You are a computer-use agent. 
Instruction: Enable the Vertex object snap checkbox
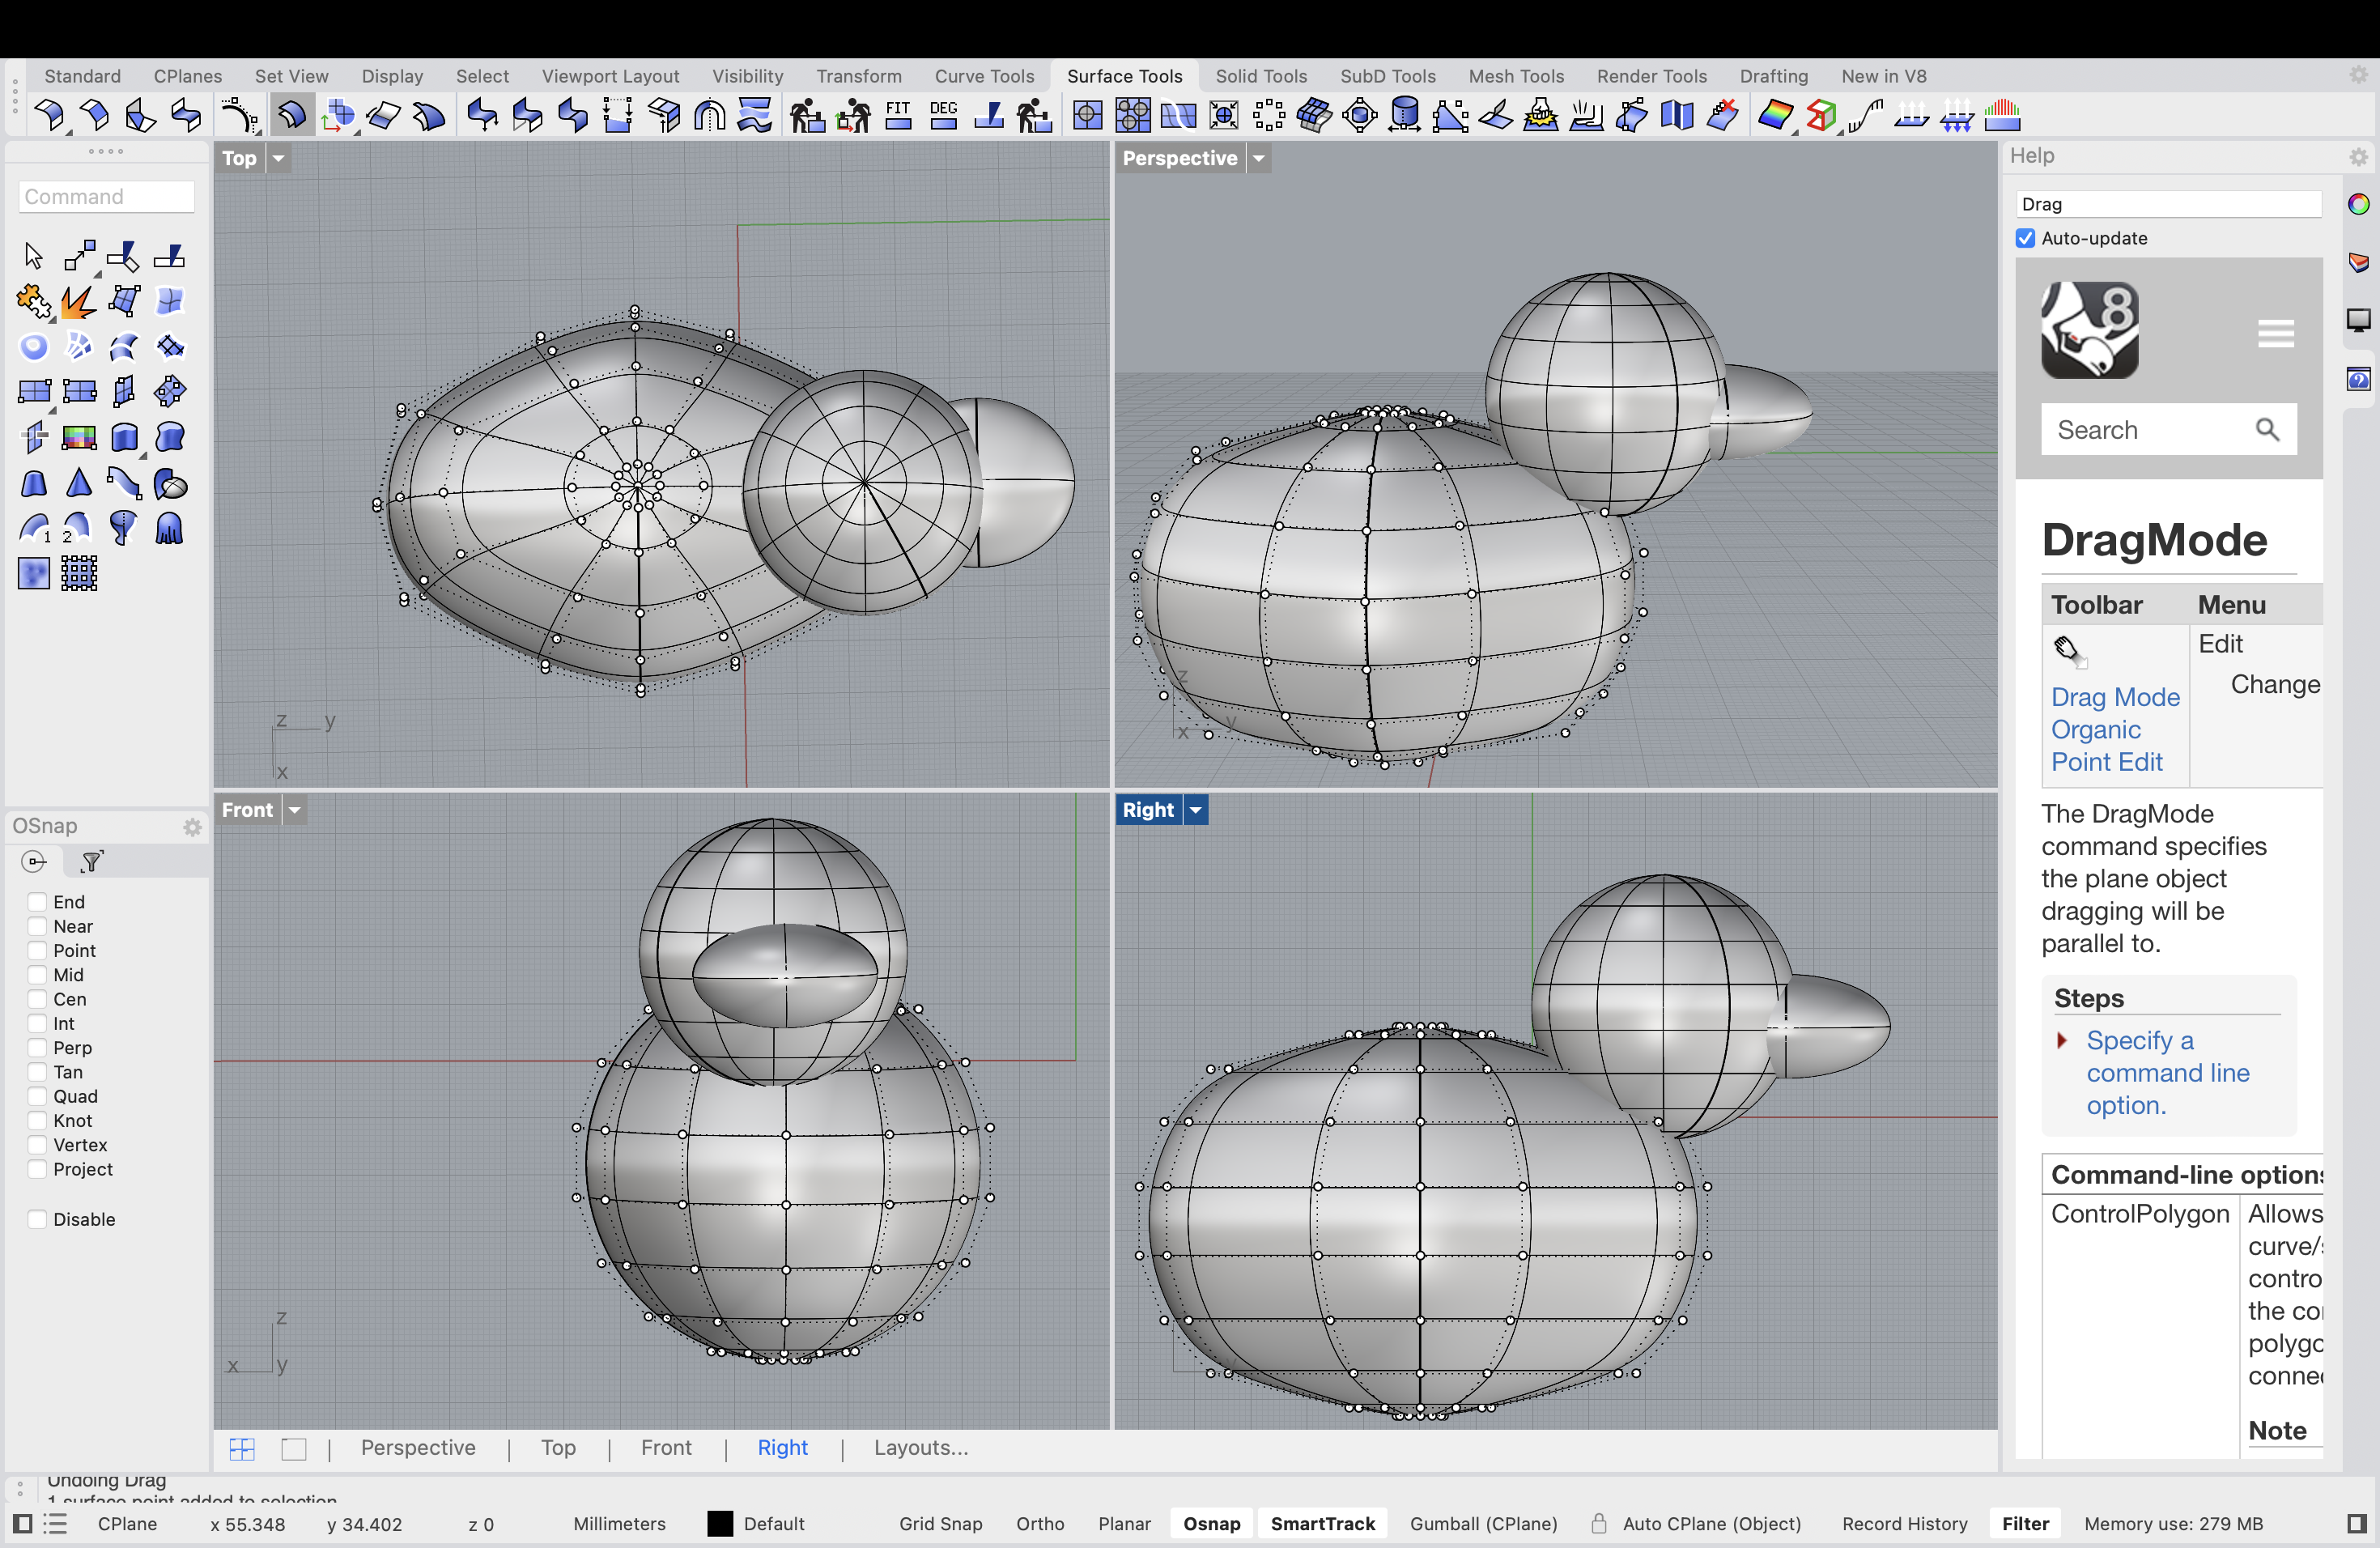tap(37, 1145)
